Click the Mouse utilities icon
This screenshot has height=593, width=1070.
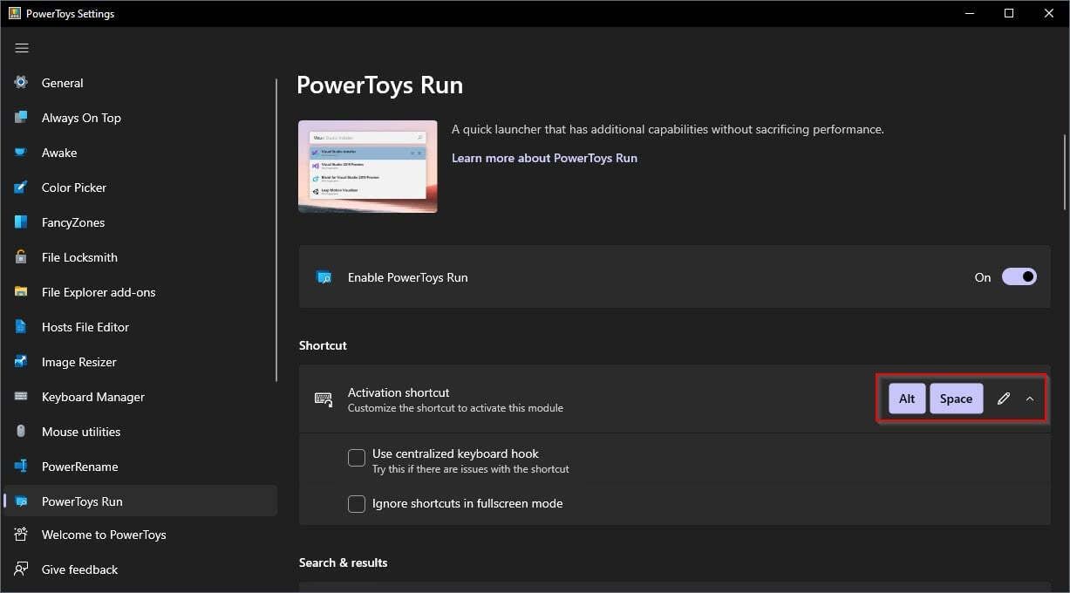22,432
